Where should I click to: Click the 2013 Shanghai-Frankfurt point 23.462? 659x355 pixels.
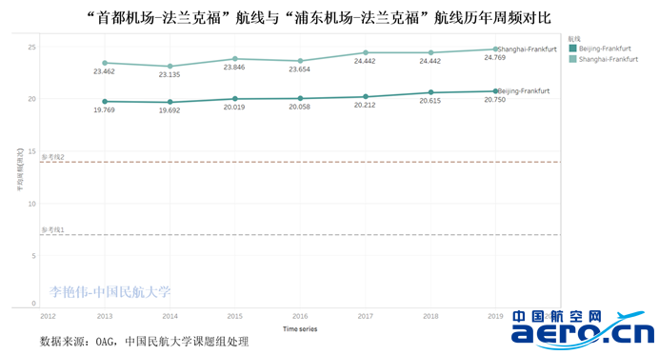[x=105, y=63]
